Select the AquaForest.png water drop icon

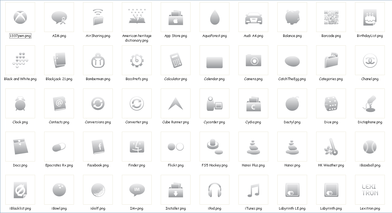tap(214, 17)
